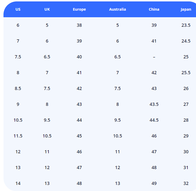Viewport: 196px width, 191px height.
Task: Select China size 49 cell
Action: click(154, 183)
